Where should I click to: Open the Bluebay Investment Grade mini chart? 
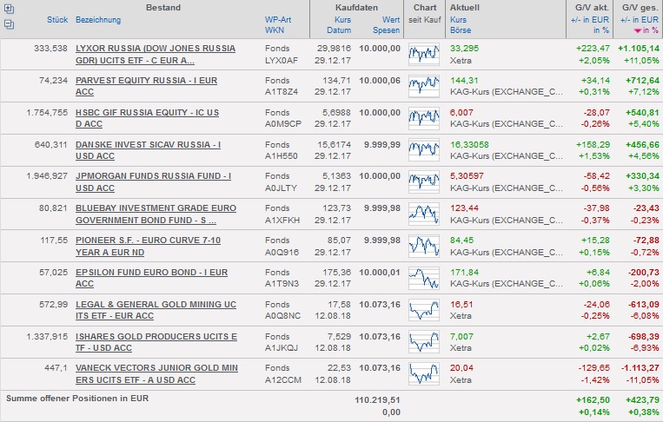coord(424,214)
